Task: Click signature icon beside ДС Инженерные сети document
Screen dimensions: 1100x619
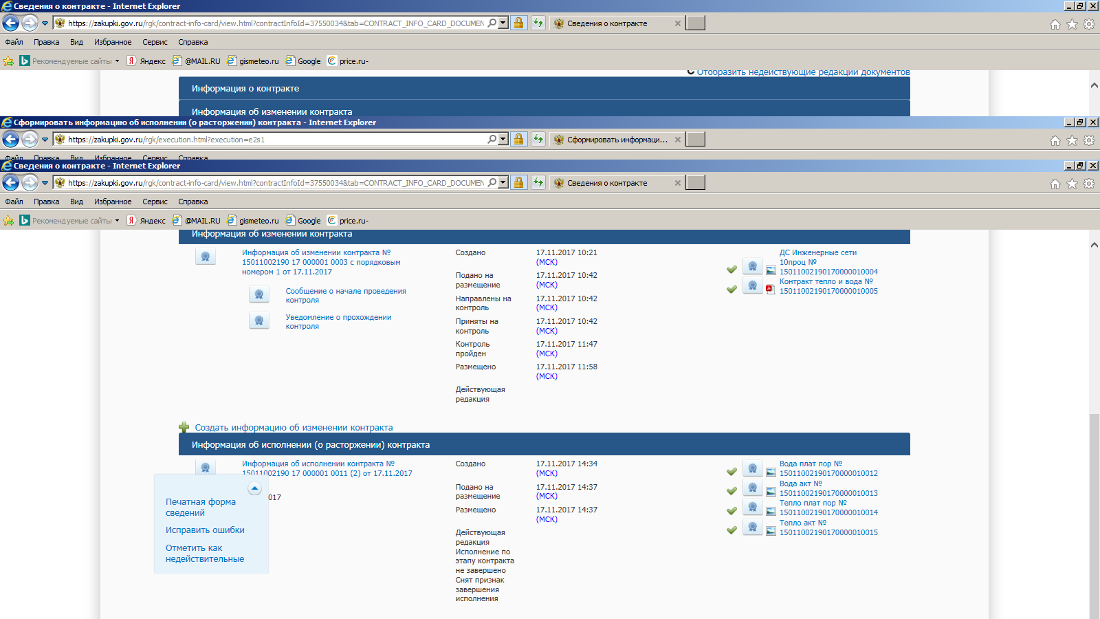Action: point(752,267)
